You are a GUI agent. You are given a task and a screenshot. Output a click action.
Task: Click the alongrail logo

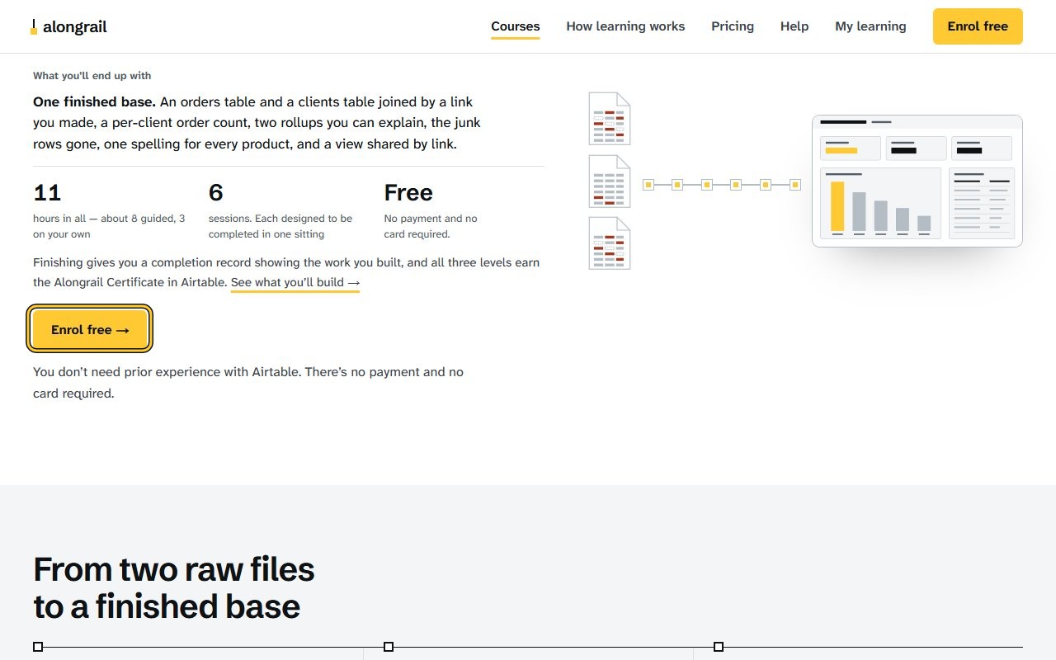tap(69, 26)
